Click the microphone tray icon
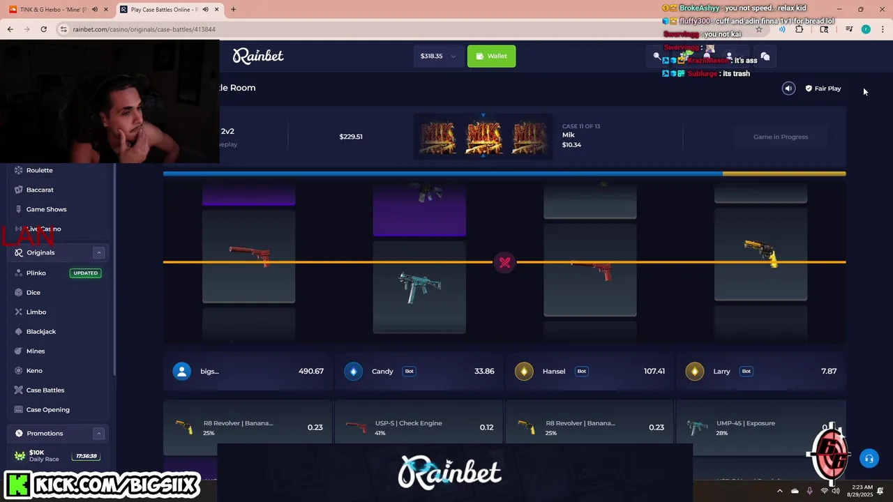The height and width of the screenshot is (502, 893). click(809, 491)
